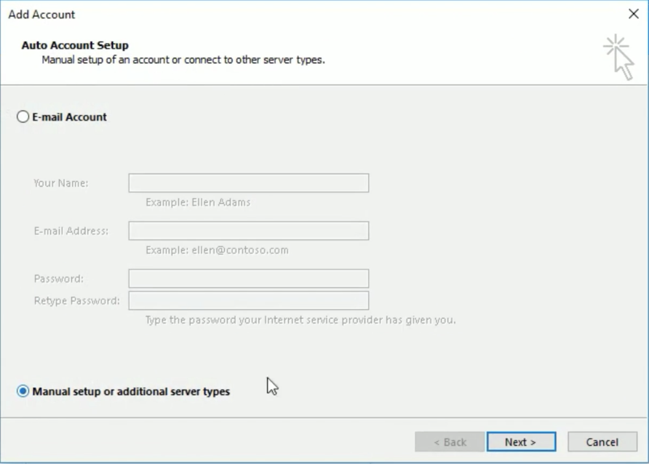
Task: Click the Auto Account Setup heading
Action: click(x=75, y=46)
